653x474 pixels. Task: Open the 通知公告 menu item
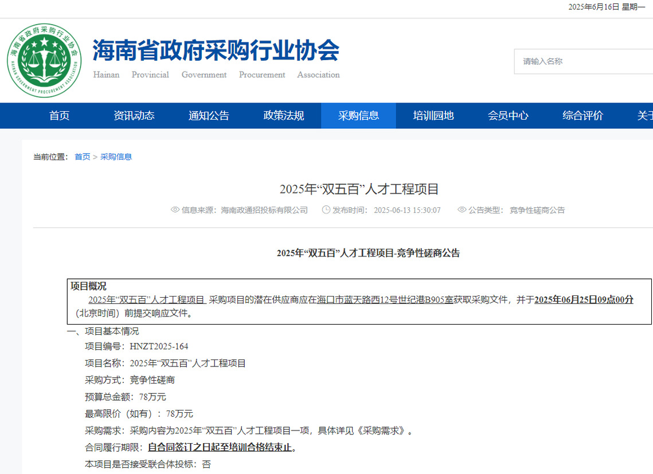(209, 116)
